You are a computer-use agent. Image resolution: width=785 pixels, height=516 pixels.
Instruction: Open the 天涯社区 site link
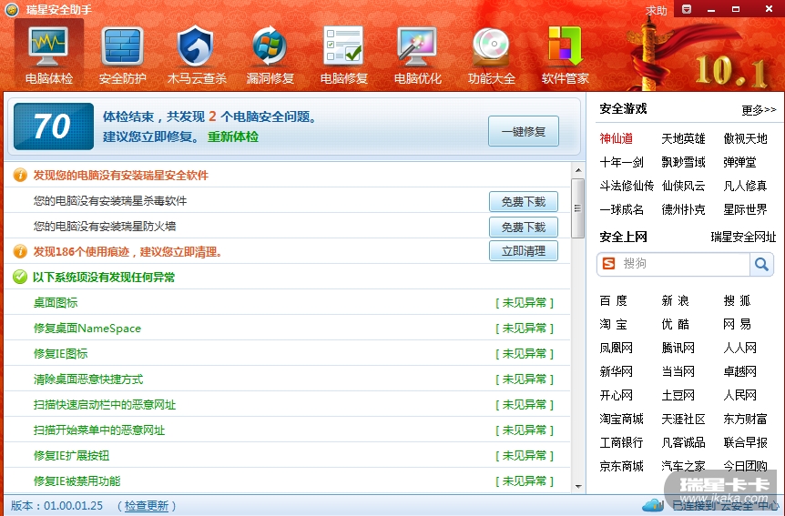(x=683, y=419)
